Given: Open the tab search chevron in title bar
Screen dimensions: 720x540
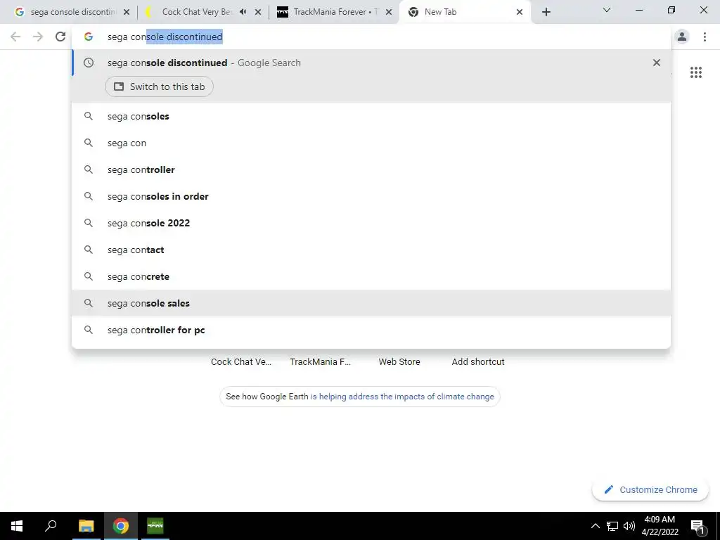Looking at the screenshot, I should [x=607, y=10].
